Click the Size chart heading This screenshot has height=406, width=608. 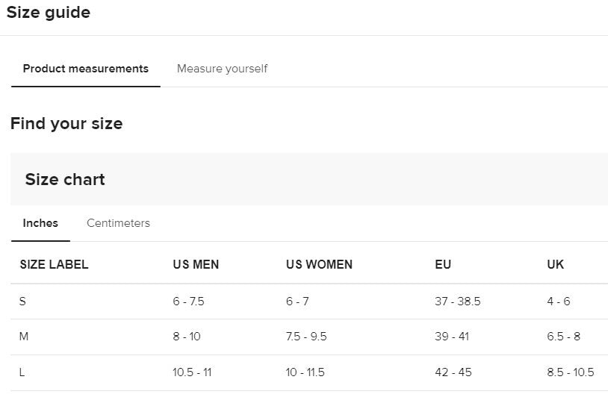click(65, 179)
